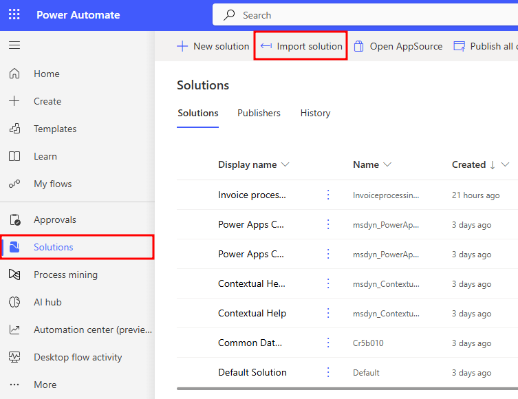Click the New solution button
This screenshot has height=399, width=518.
[x=213, y=46]
